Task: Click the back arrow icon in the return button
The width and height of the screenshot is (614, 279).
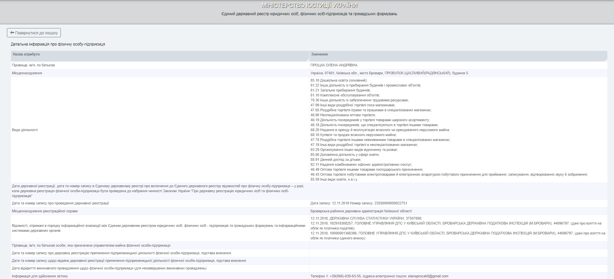Action: [12, 33]
